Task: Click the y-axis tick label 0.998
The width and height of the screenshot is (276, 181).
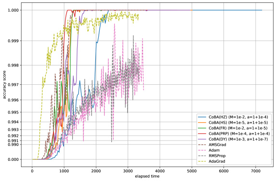Action: point(13,65)
